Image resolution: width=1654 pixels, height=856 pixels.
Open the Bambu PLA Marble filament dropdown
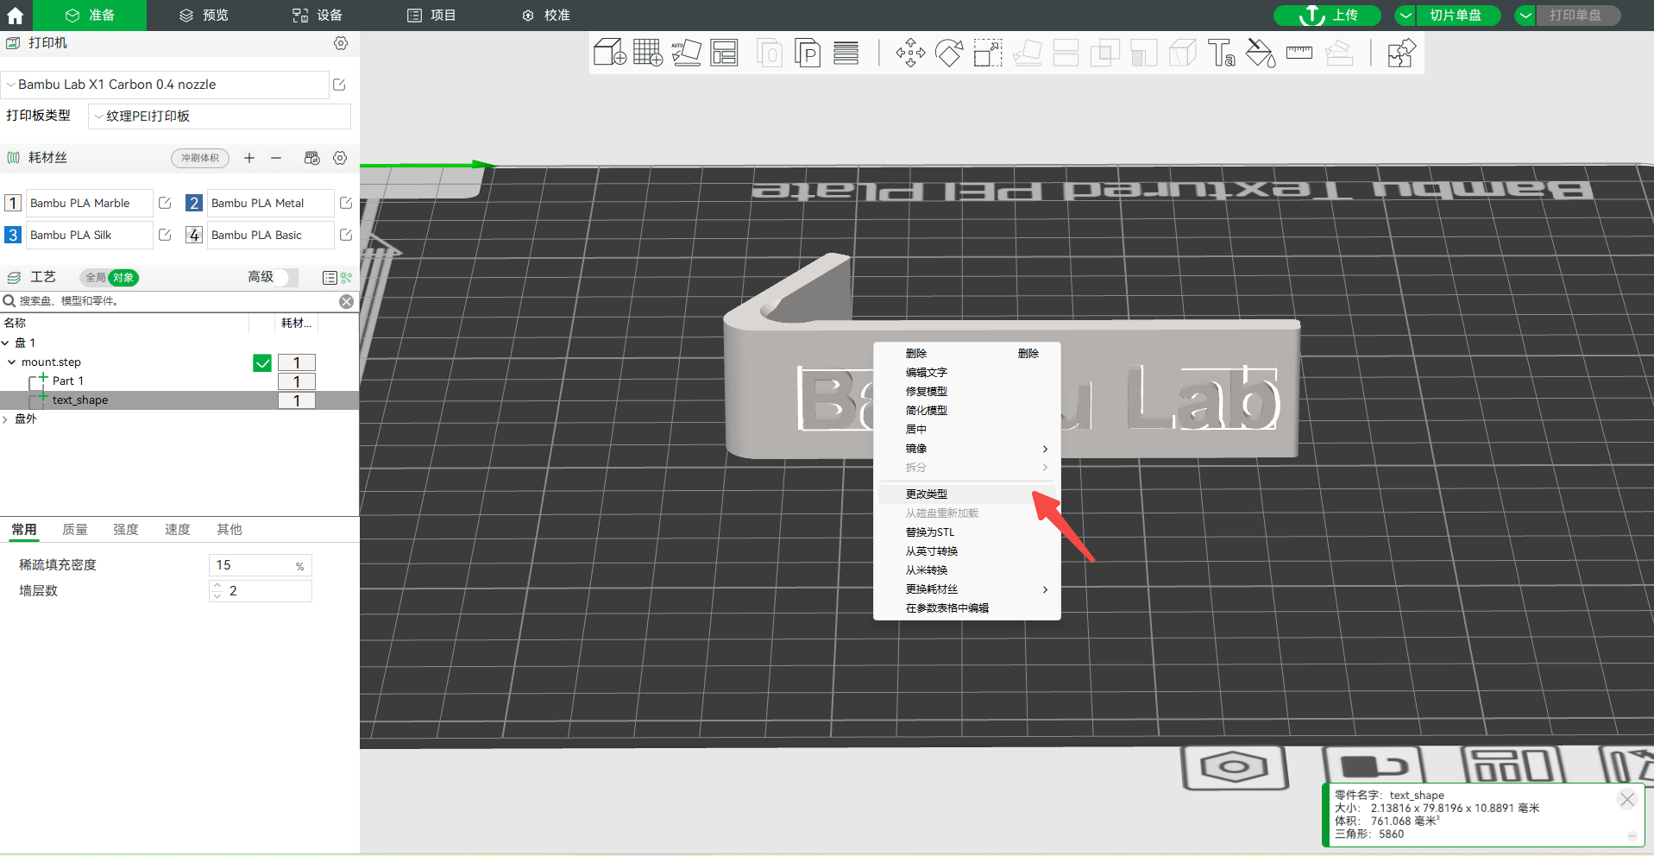pyautogui.click(x=89, y=203)
